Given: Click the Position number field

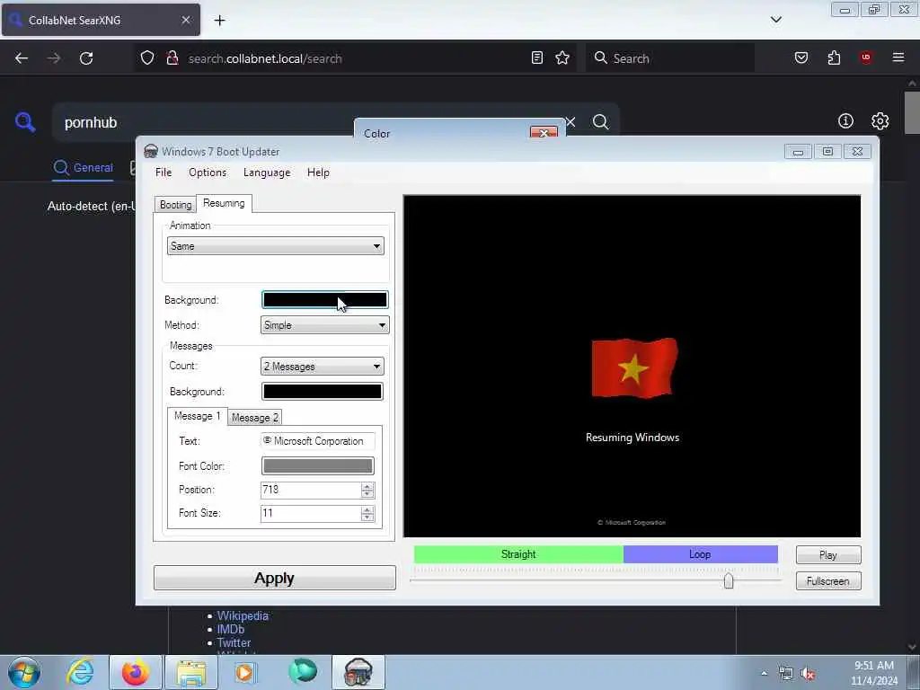Looking at the screenshot, I should tap(310, 490).
